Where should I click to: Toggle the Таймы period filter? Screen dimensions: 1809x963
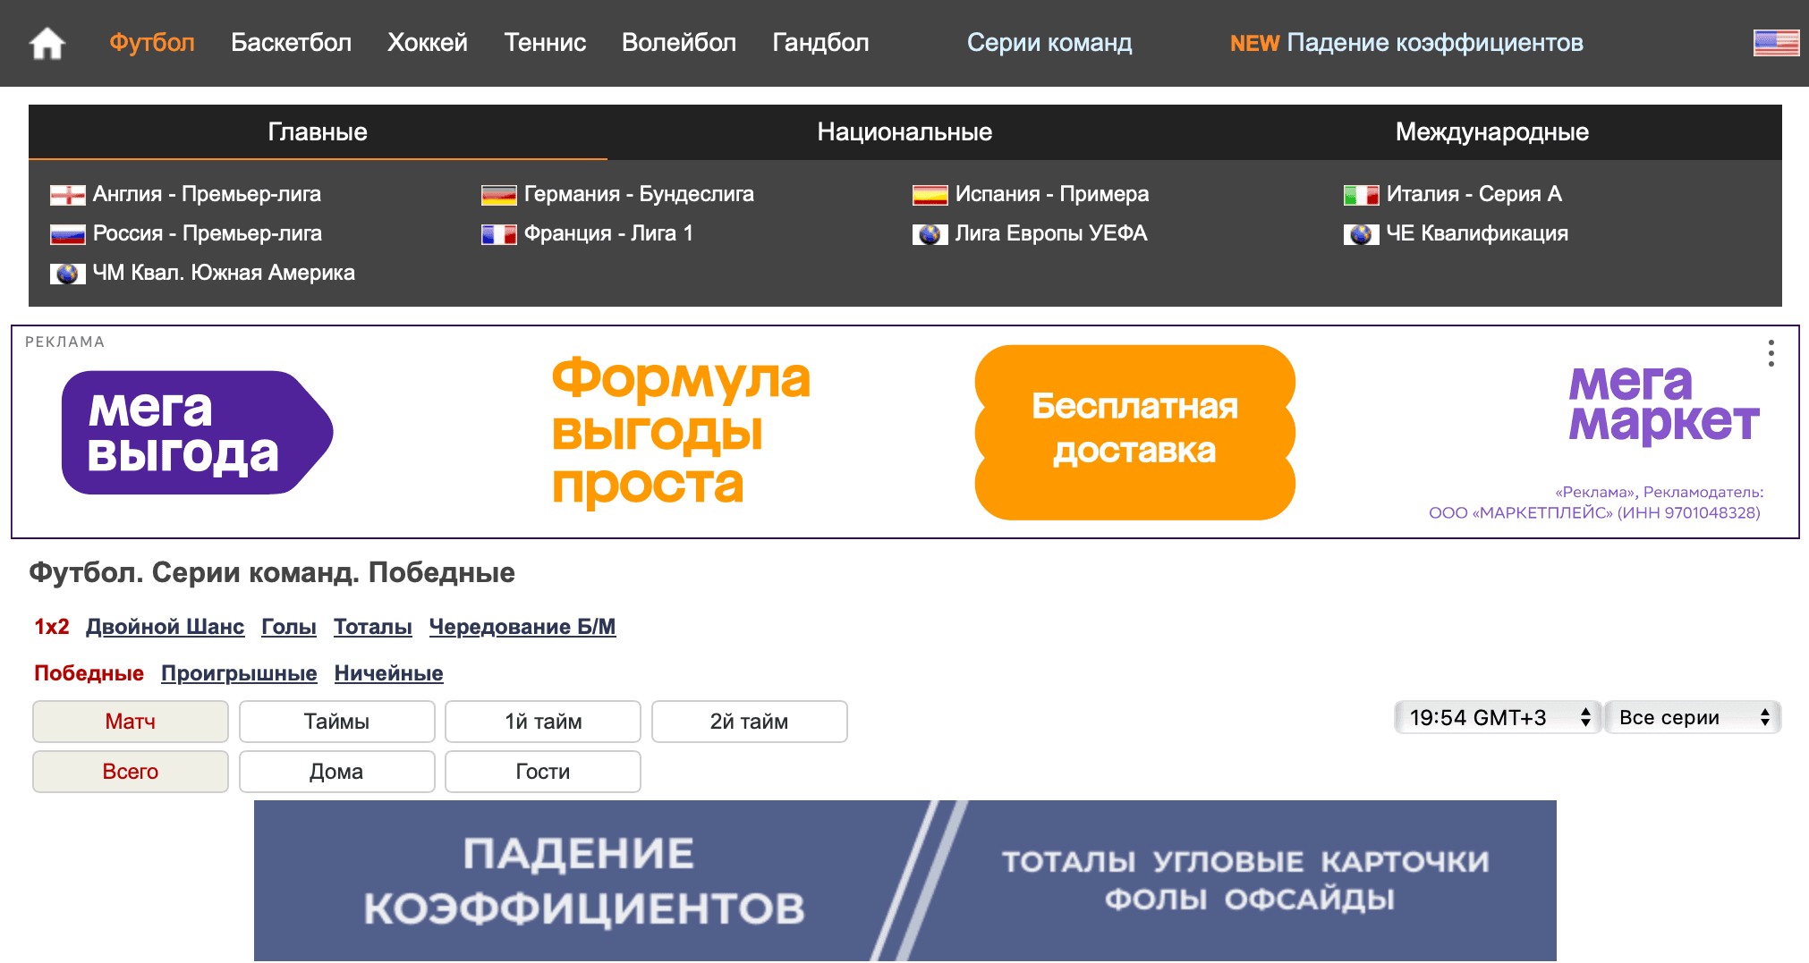336,722
